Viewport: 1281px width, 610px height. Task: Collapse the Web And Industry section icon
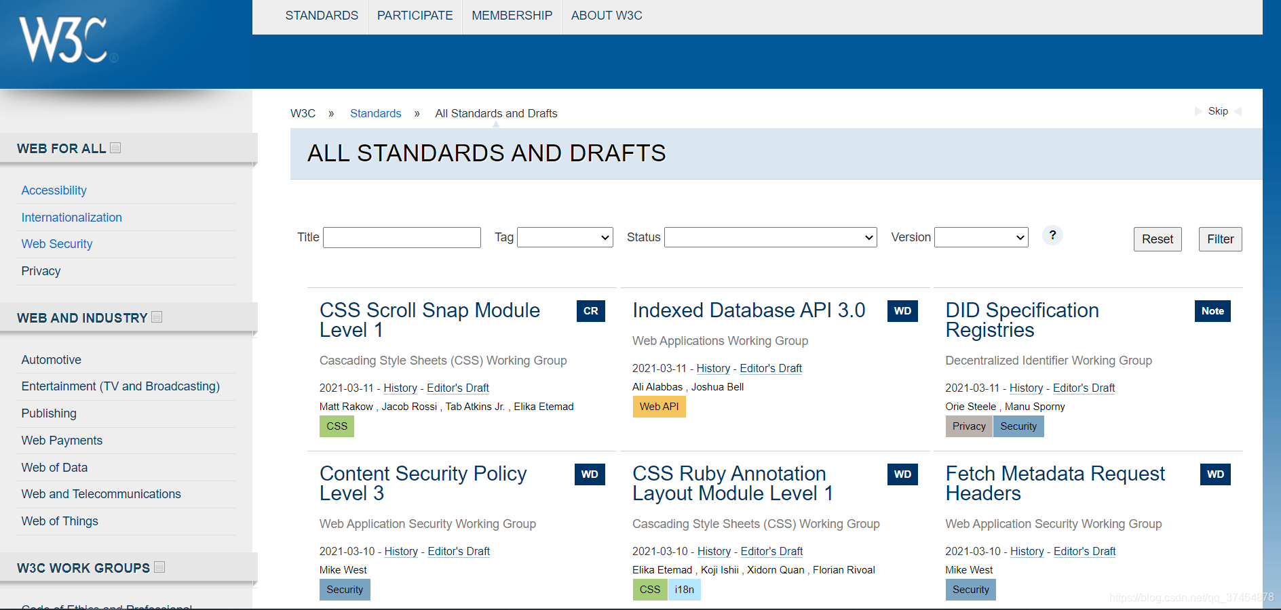[157, 317]
